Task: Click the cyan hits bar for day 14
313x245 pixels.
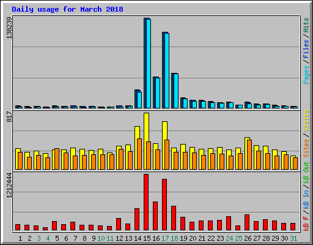Action: click(x=139, y=100)
